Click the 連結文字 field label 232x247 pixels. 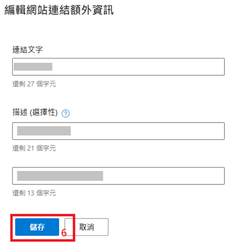[28, 50]
